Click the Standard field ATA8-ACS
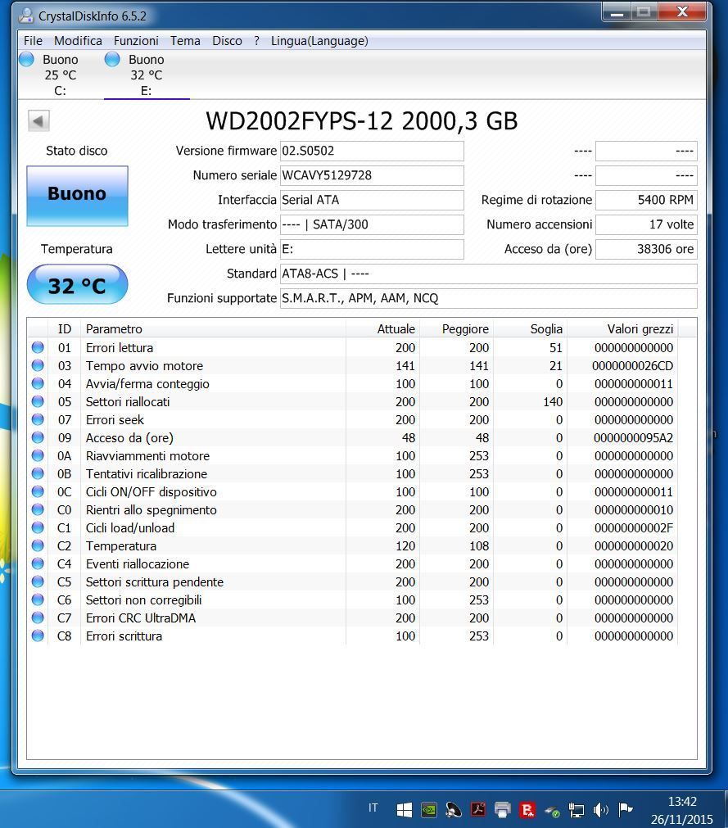The image size is (728, 828). click(x=488, y=274)
